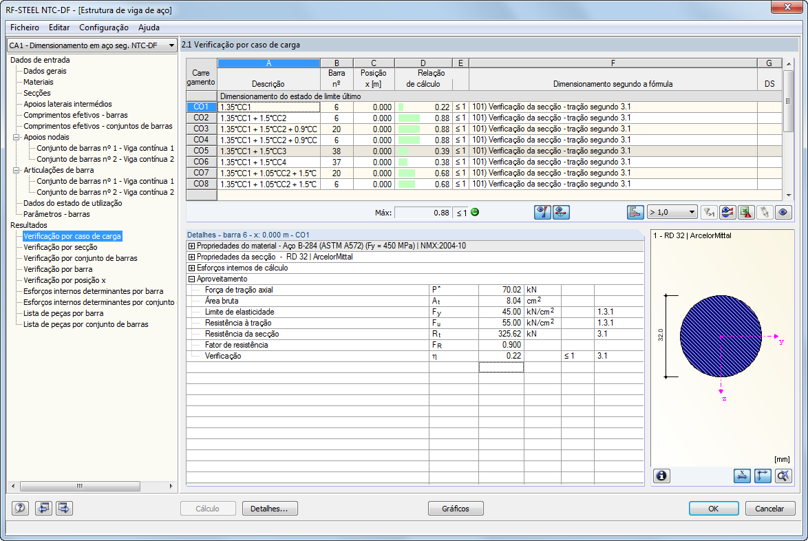This screenshot has height=541, width=808.
Task: Click the help question mark icon
Action: click(x=20, y=508)
